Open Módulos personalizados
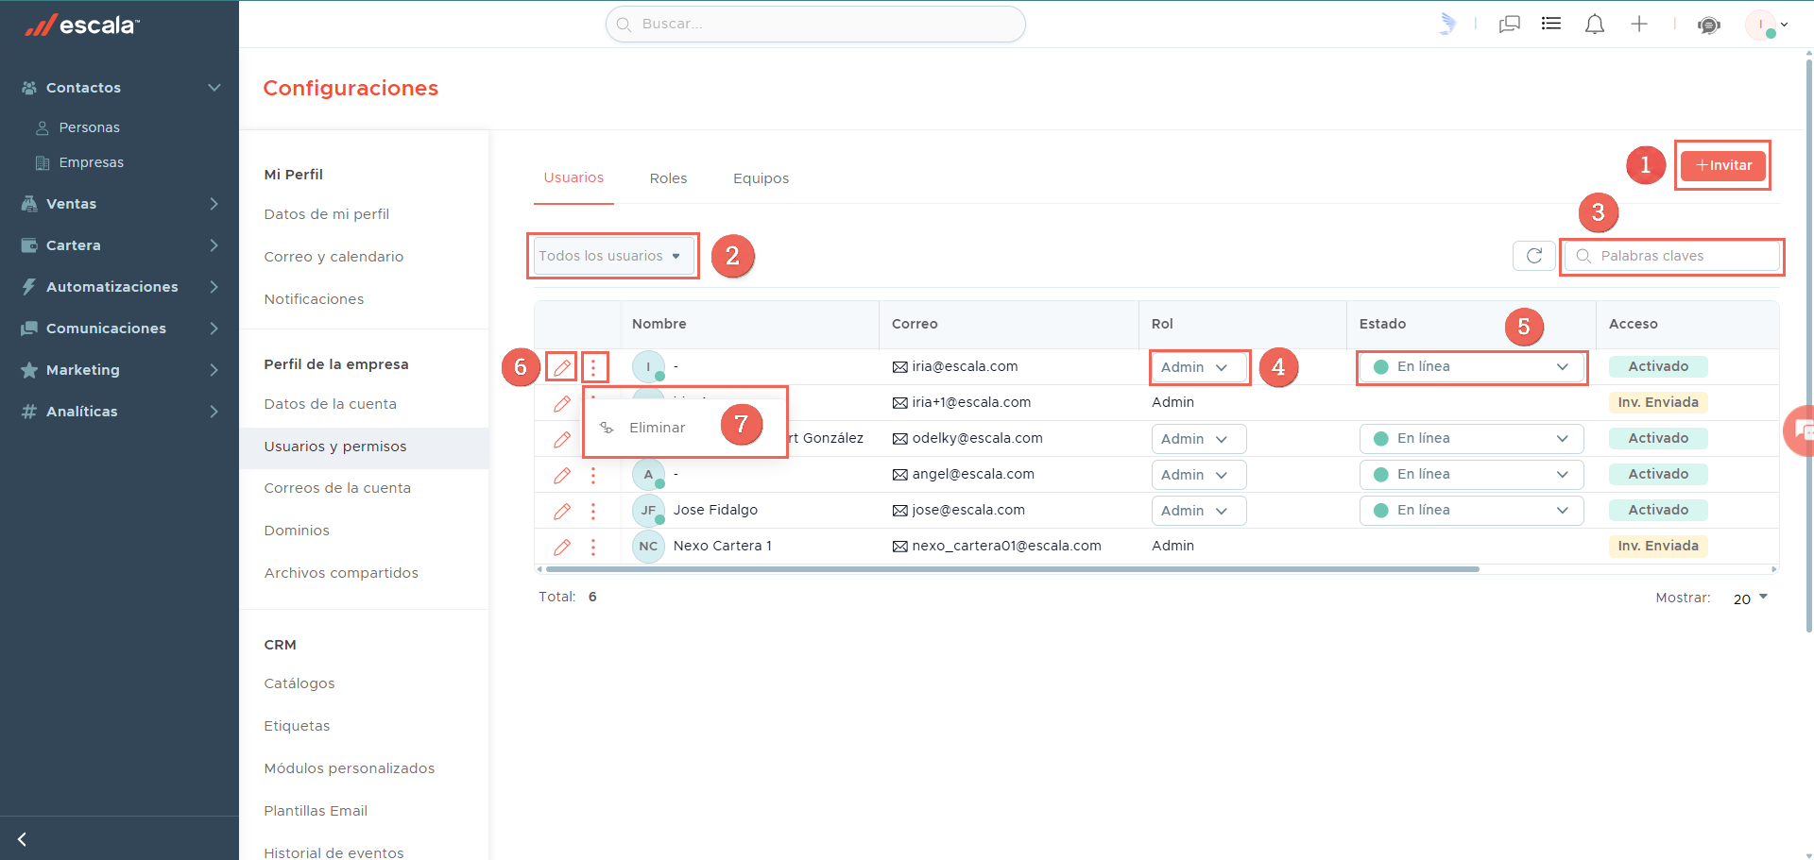Viewport: 1814px width, 860px height. (350, 768)
